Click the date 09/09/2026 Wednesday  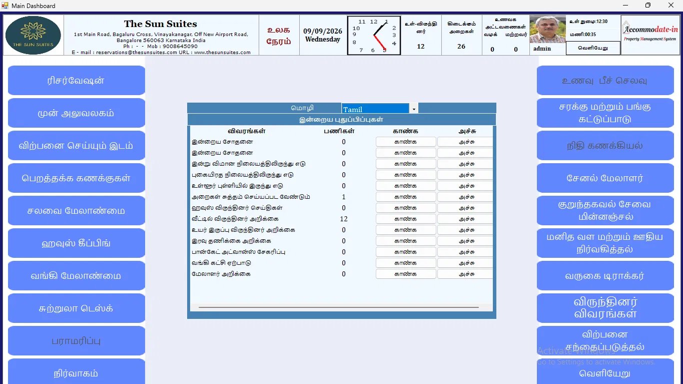[323, 35]
